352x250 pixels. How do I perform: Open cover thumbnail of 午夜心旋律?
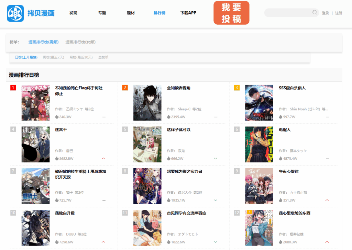[x=259, y=186]
